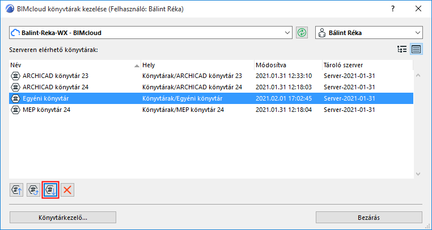Click Server-2021-01-31 in the Egyéni könyvtár row
Viewport: 432px width, 230px height.
point(349,98)
